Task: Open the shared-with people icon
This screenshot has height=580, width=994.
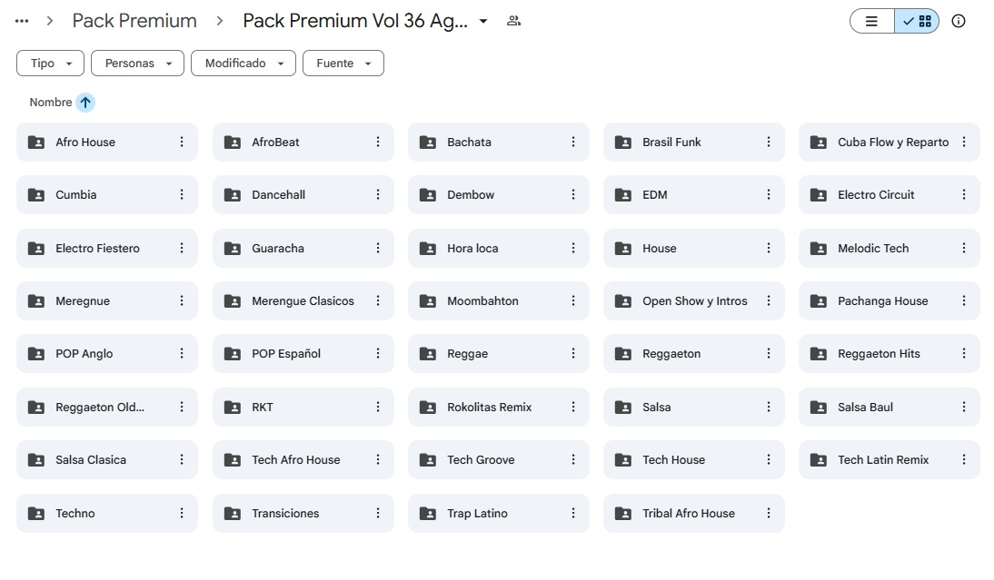Action: [513, 21]
